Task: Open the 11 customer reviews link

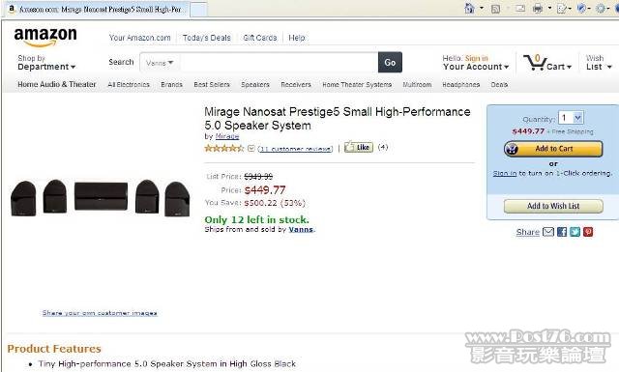Action: [295, 149]
